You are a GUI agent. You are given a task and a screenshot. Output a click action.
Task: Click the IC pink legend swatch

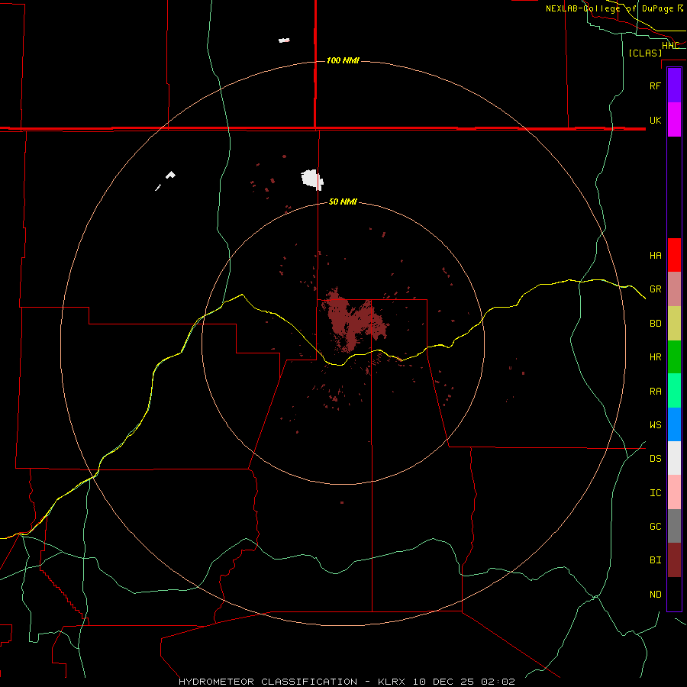pos(674,492)
